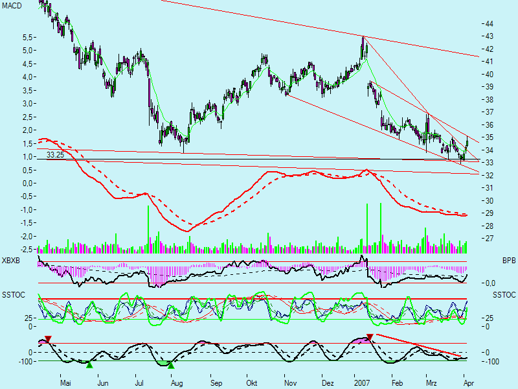This screenshot has height=389, width=518.
Task: Click the Jun month label
Action: [x=103, y=383]
